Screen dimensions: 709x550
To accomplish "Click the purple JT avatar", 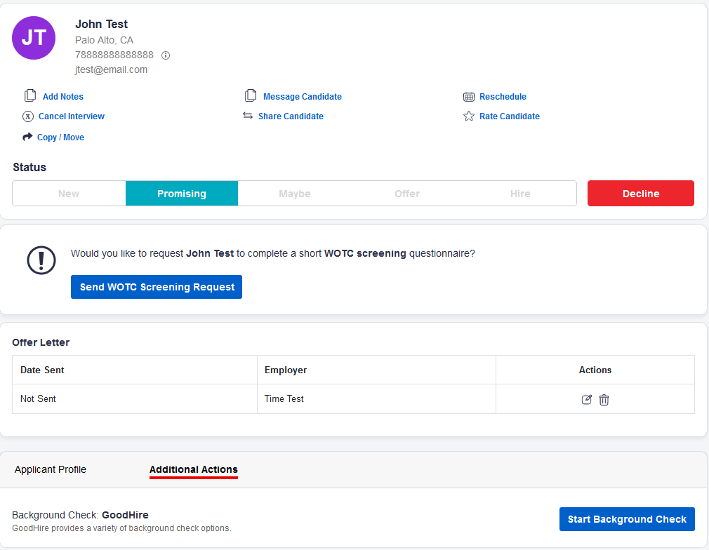I will tap(34, 38).
